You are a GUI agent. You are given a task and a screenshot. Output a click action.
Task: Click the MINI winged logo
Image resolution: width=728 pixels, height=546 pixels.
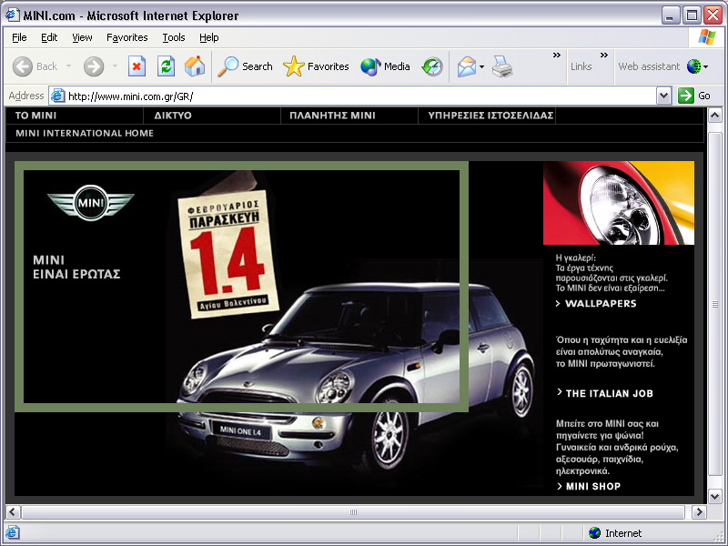[90, 202]
